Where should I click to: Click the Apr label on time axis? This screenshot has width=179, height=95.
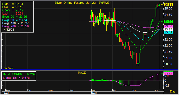[156, 91]
